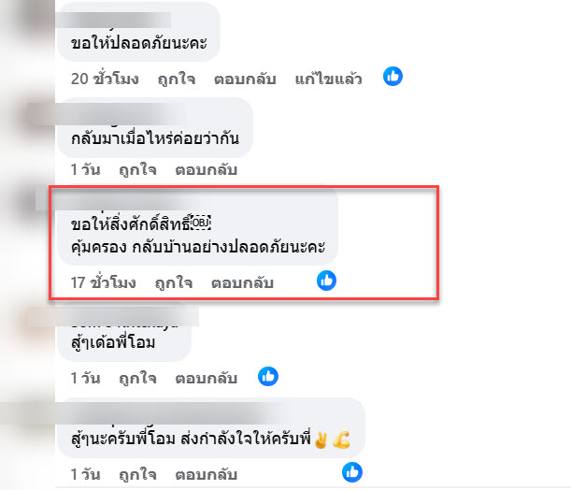571x490 pixels.
Task: Open the 1 วัน timestamp under กลับมาเมื่อไหร่ค่อยว่ากัน
Action: point(86,170)
